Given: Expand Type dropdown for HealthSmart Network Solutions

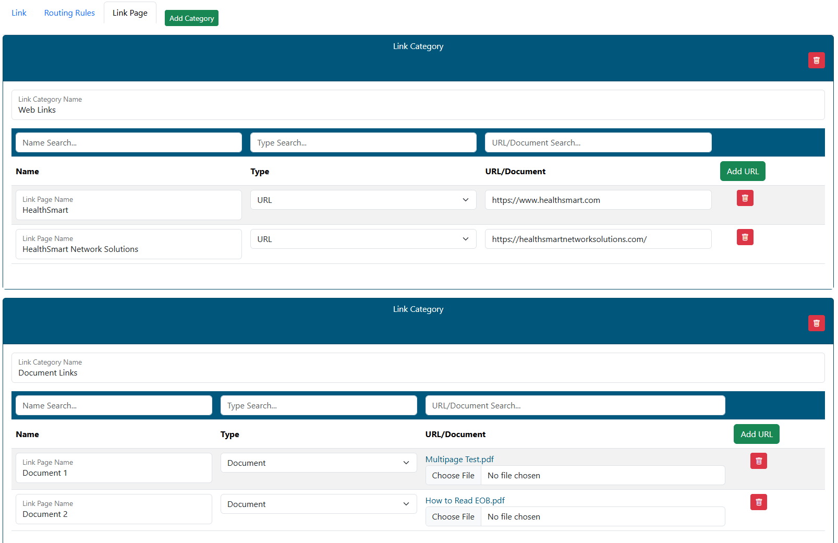Looking at the screenshot, I should tap(363, 239).
